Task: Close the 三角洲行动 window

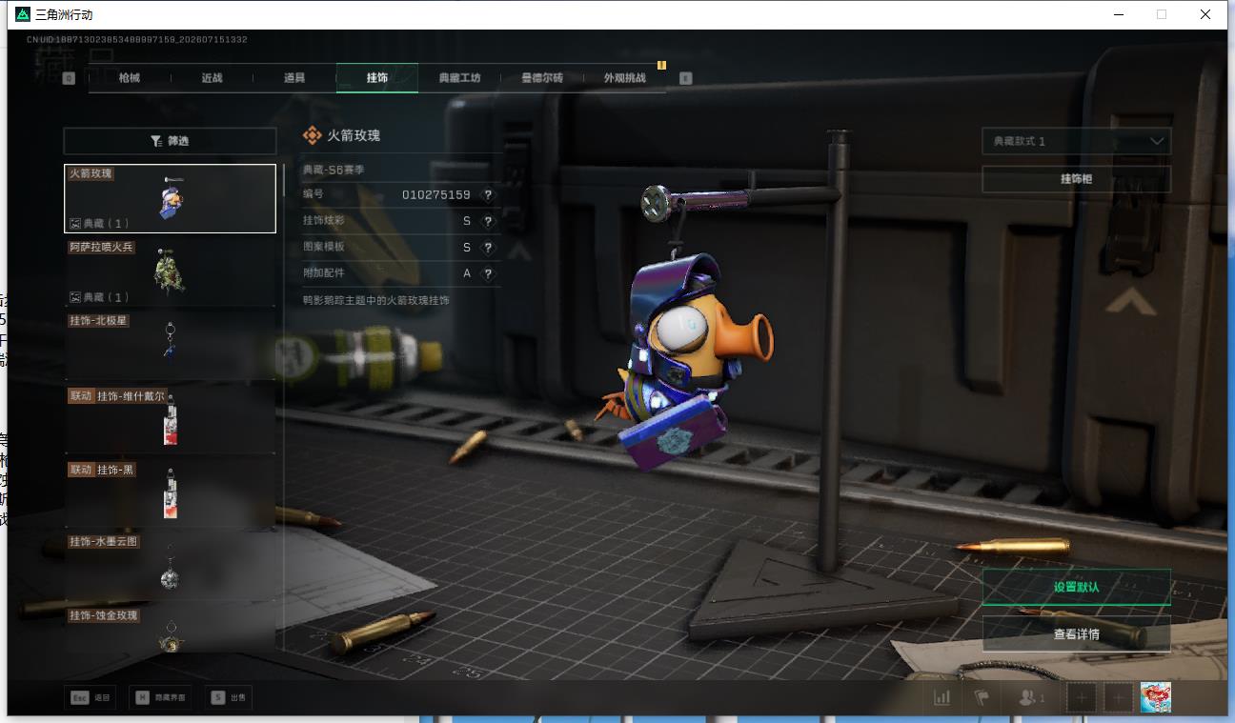Action: 1205,14
